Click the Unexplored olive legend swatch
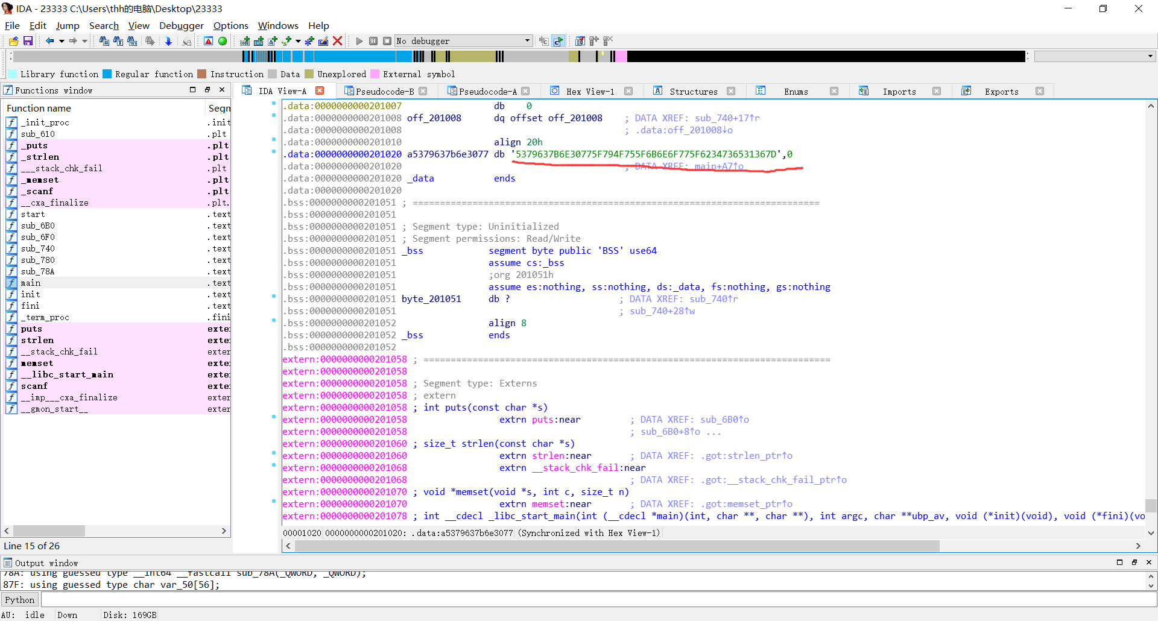 309,74
